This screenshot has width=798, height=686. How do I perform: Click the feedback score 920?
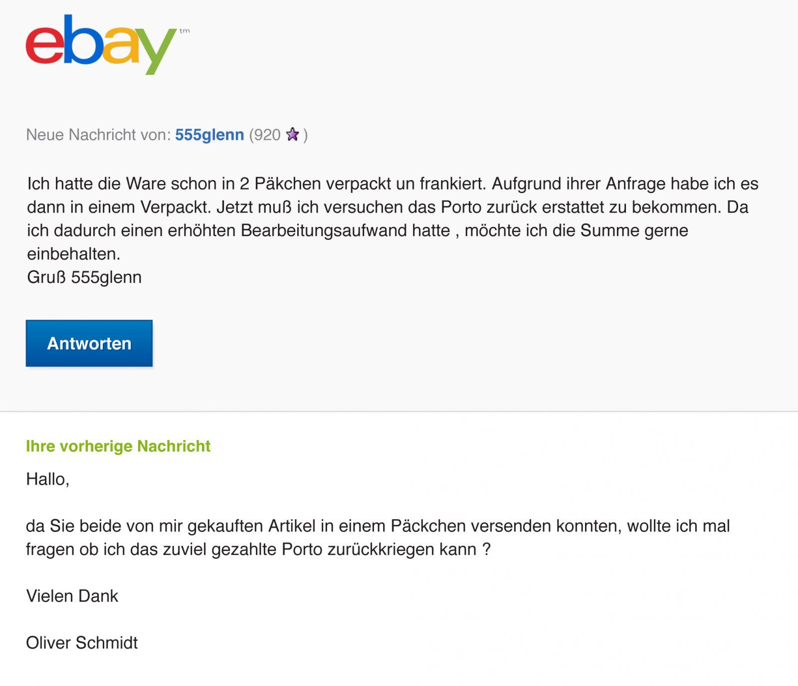(267, 135)
